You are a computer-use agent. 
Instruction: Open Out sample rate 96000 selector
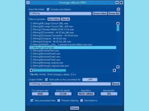coord(40,94)
